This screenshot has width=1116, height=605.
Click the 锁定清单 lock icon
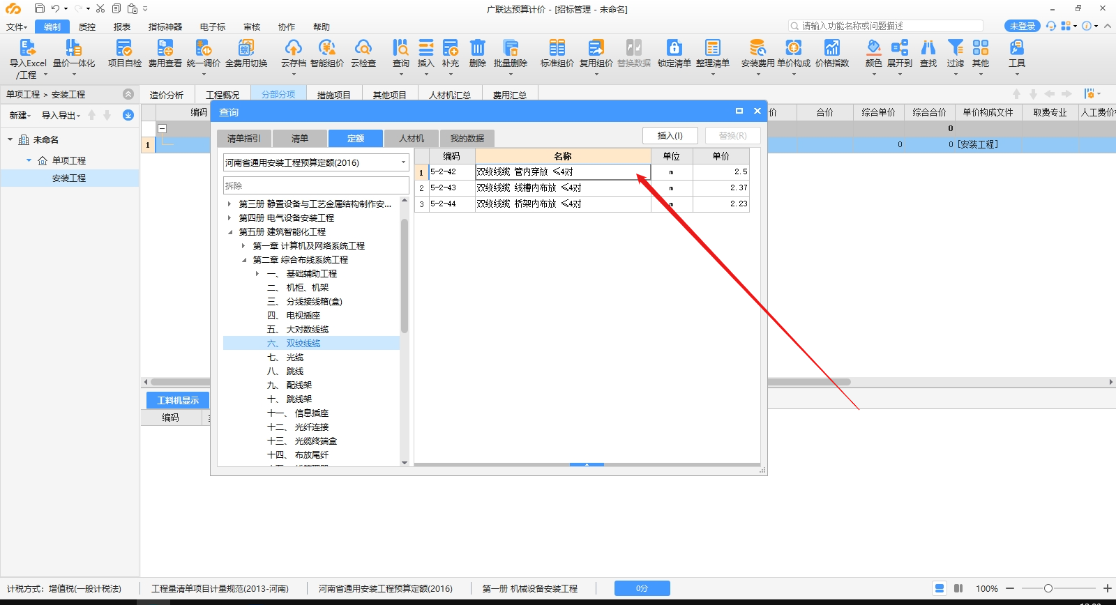[674, 47]
